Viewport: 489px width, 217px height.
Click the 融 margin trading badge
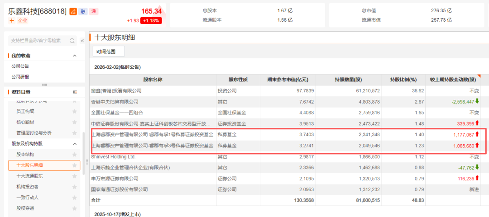click(x=83, y=11)
